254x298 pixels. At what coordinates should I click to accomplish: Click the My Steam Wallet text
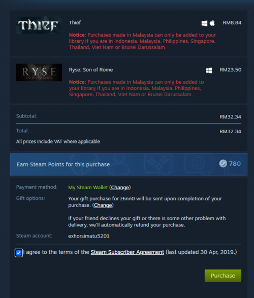click(x=88, y=188)
